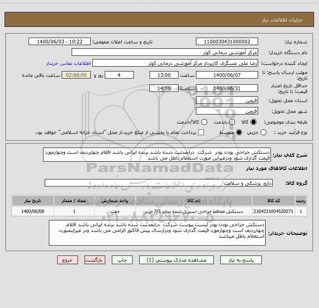Click the request creator field رضا علی عسگری

(x=175, y=63)
